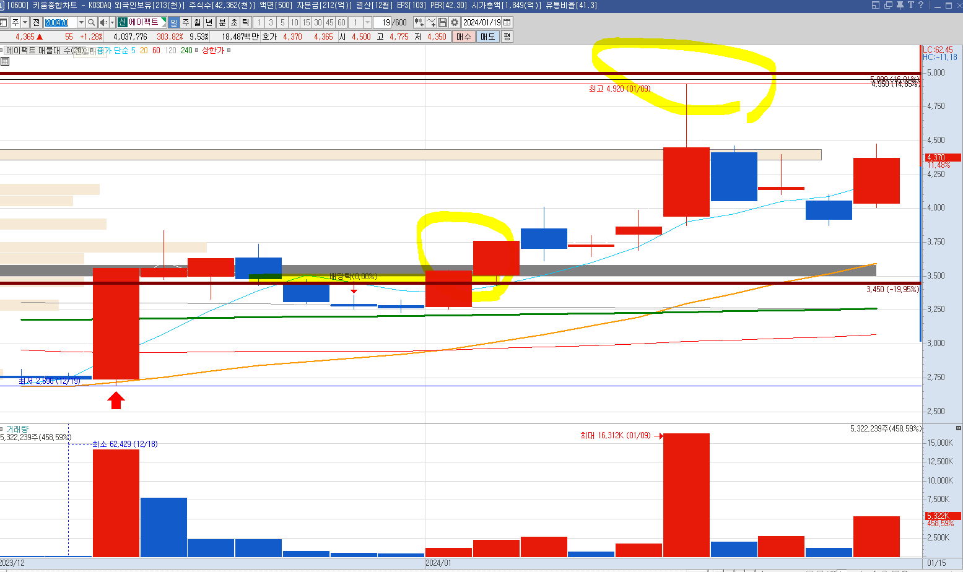The width and height of the screenshot is (963, 572).
Task: Open chart settings gear icon
Action: (x=455, y=22)
